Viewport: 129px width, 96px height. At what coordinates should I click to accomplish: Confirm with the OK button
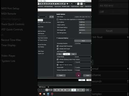coord(82,80)
